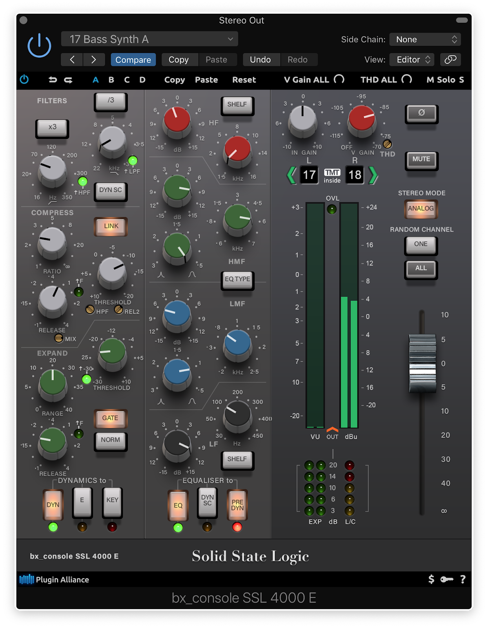
Task: Click the REL2 screw control
Action: [118, 310]
